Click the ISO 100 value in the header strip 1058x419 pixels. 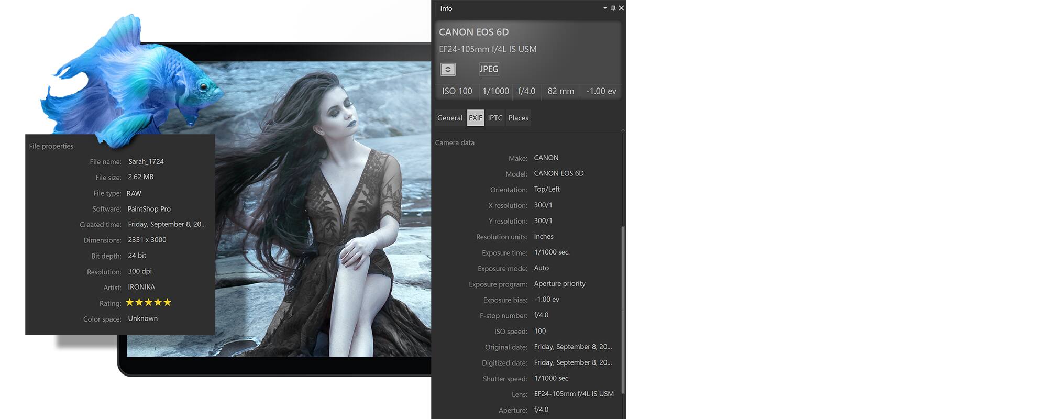click(x=457, y=91)
